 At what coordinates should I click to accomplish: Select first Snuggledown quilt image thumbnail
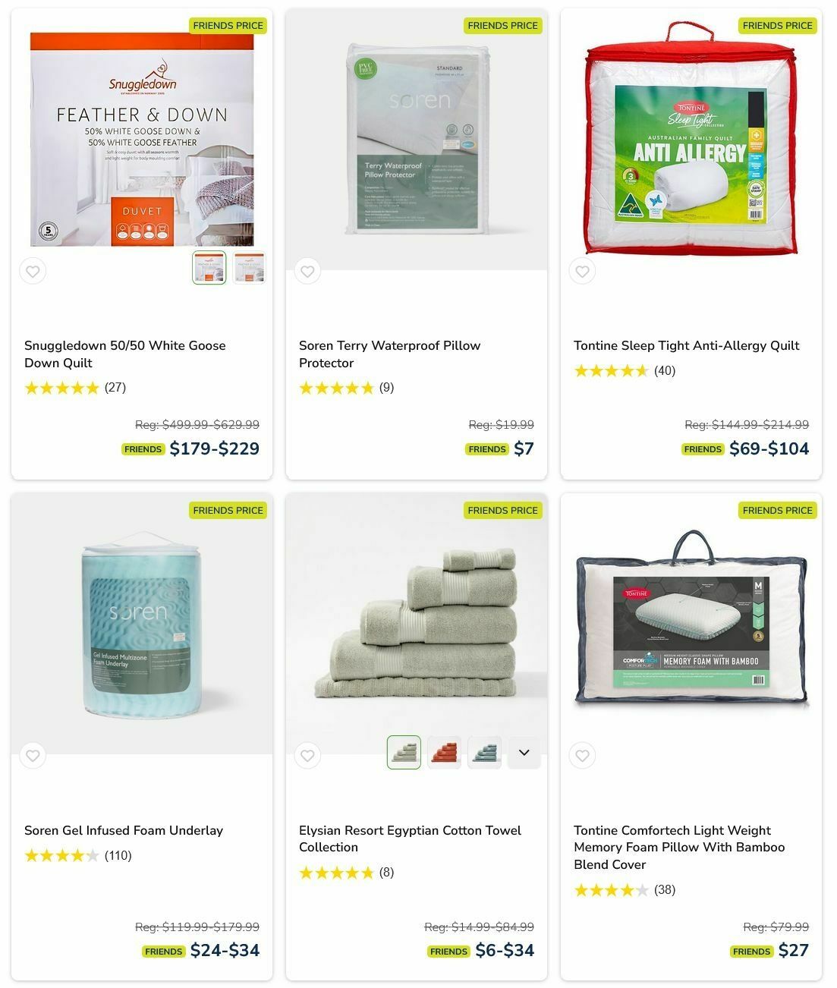tap(209, 268)
